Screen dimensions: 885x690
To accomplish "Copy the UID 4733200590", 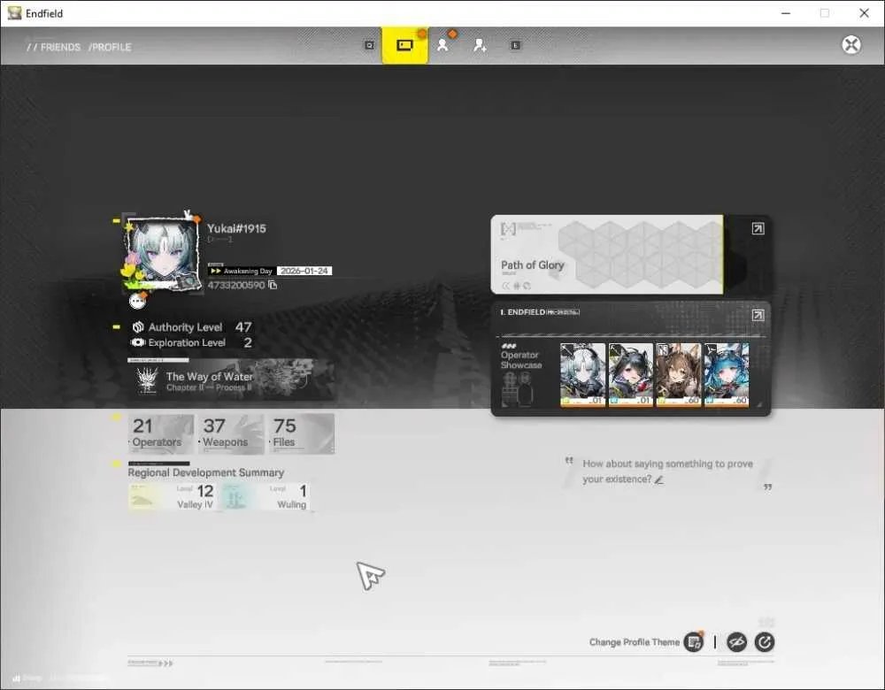I will [x=273, y=285].
